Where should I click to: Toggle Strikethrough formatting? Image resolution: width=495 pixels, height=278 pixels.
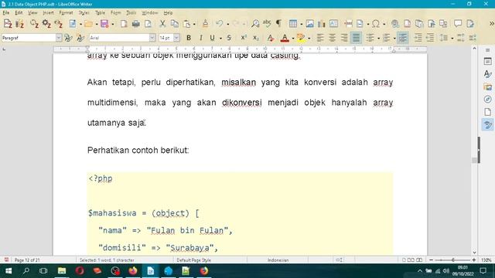[229, 38]
